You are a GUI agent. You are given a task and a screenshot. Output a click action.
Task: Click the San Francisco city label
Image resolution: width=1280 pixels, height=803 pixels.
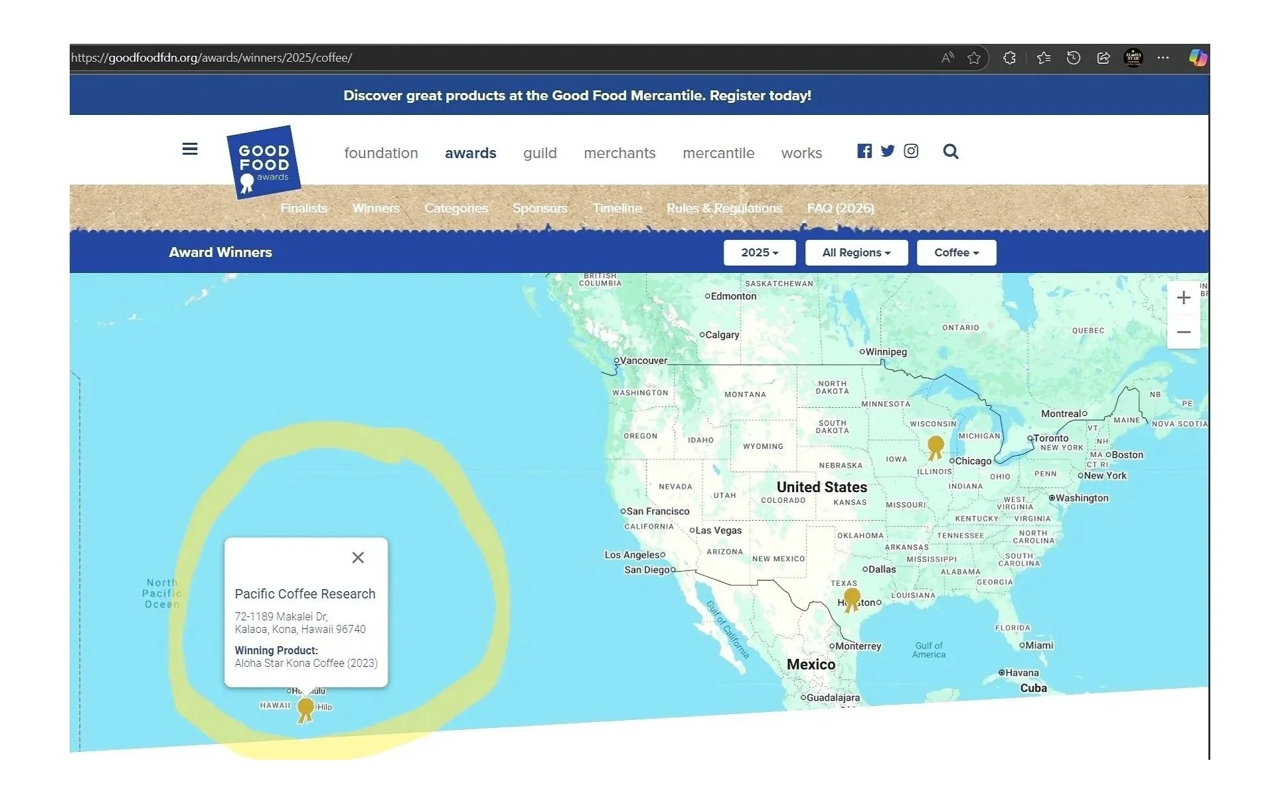(x=658, y=511)
